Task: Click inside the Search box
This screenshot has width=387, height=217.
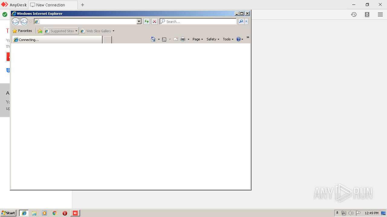Action: point(198,21)
